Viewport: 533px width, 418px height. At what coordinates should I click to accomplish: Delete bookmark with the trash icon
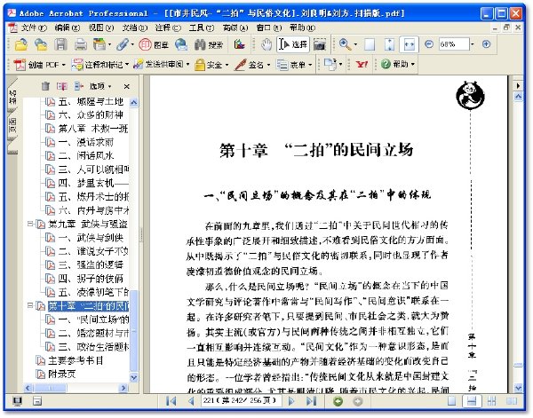pyautogui.click(x=45, y=86)
